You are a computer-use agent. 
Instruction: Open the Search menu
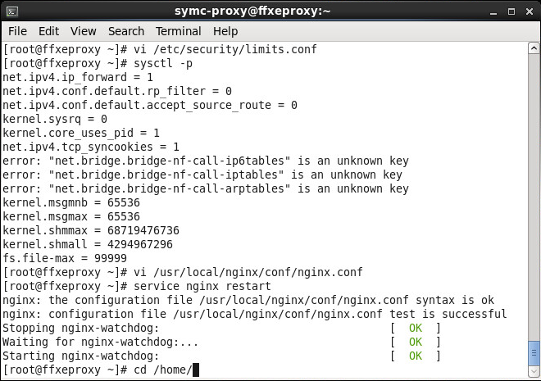pos(126,31)
